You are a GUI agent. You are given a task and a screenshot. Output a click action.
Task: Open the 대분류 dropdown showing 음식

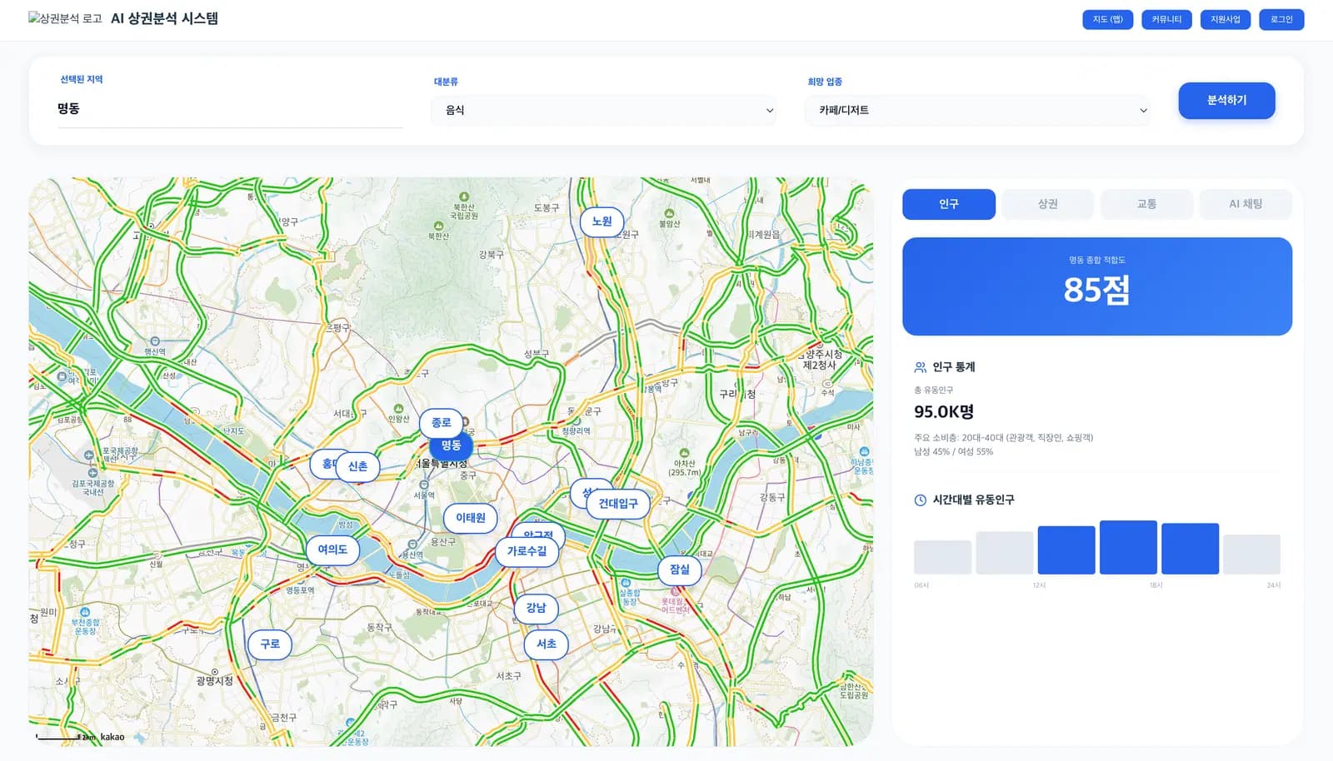click(x=603, y=110)
